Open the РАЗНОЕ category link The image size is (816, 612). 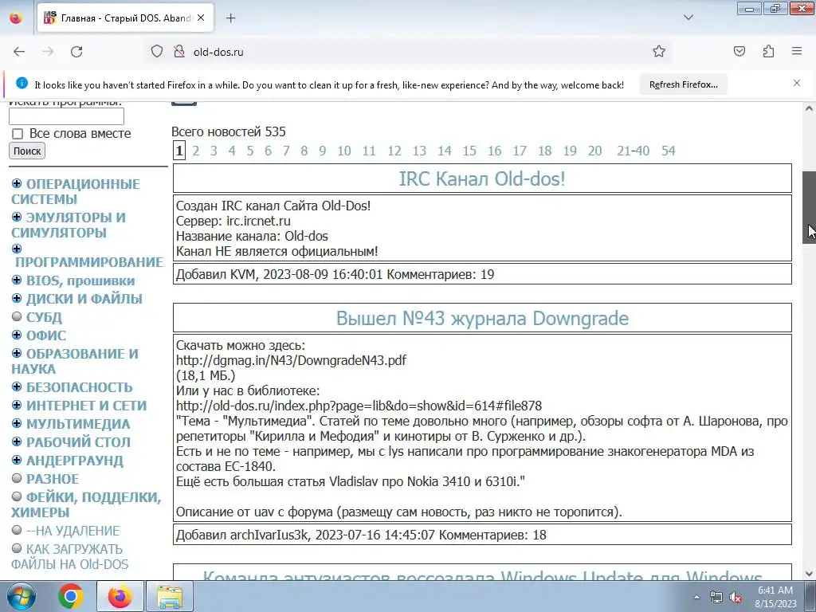pos(53,479)
